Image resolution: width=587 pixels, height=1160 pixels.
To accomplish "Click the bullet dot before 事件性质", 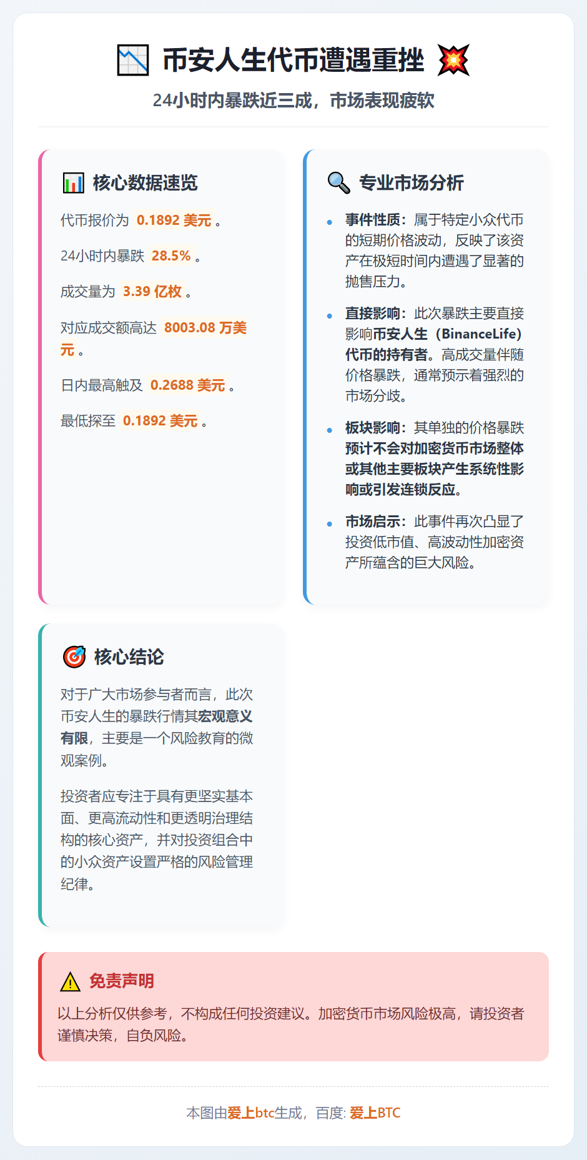I will 329,222.
